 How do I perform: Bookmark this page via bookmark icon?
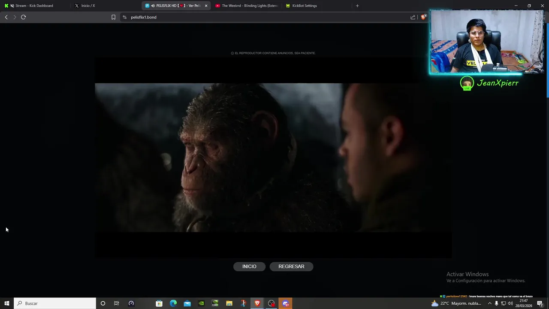[x=113, y=17]
